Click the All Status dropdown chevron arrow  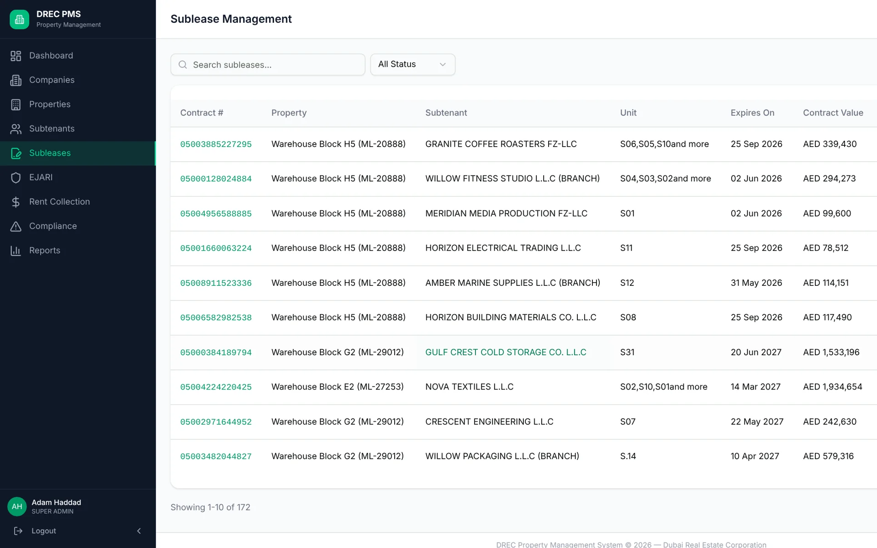click(x=443, y=64)
